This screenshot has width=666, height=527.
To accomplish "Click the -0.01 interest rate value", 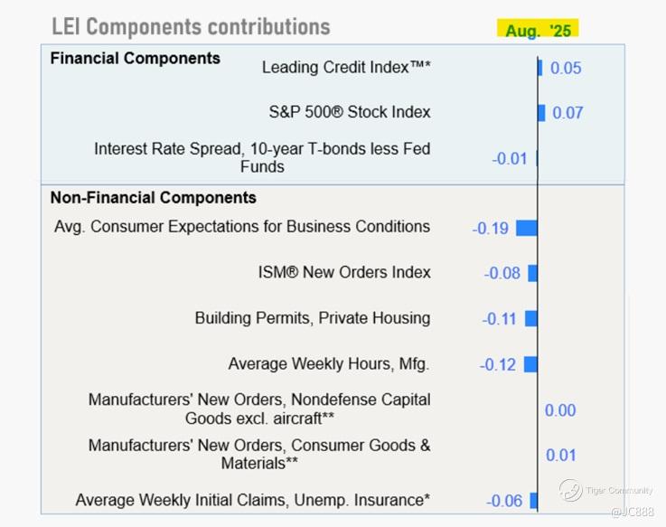I will click(509, 159).
